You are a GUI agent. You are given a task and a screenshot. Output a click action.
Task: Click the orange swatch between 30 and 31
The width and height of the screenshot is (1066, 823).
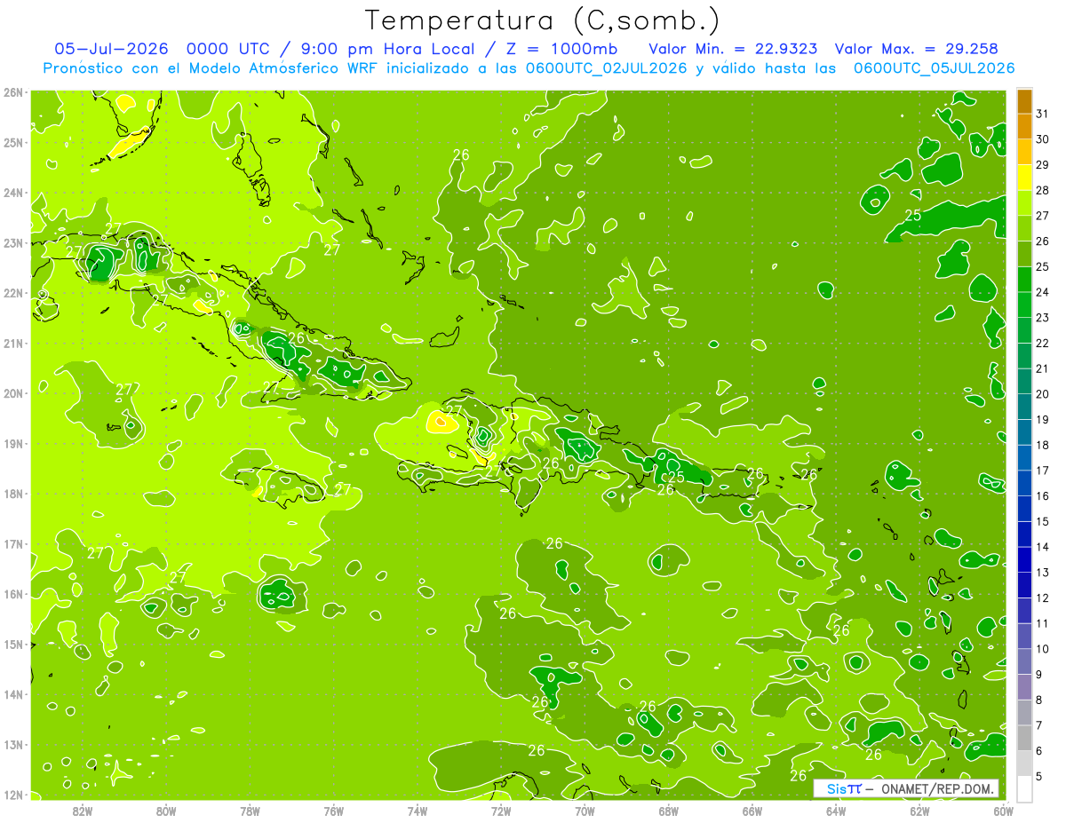click(x=1024, y=127)
